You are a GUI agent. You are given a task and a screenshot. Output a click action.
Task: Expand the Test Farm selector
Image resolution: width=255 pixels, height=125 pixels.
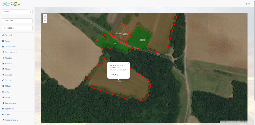[17, 21]
